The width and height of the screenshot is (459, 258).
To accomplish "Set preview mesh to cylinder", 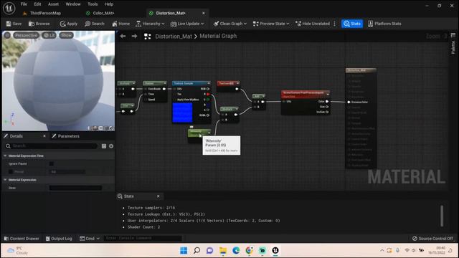I will tap(90, 128).
